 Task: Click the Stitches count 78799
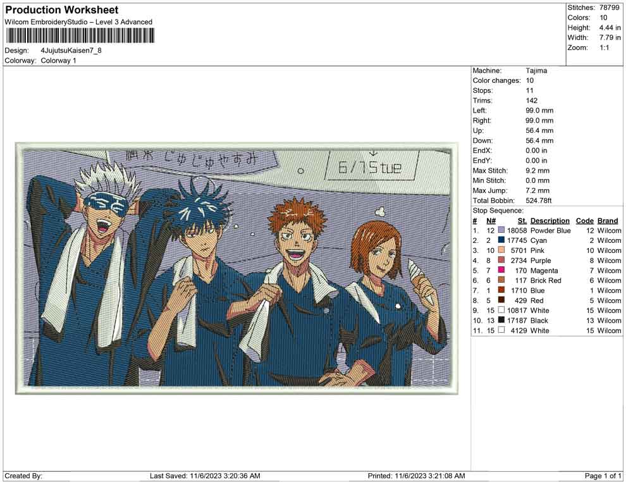pos(609,8)
